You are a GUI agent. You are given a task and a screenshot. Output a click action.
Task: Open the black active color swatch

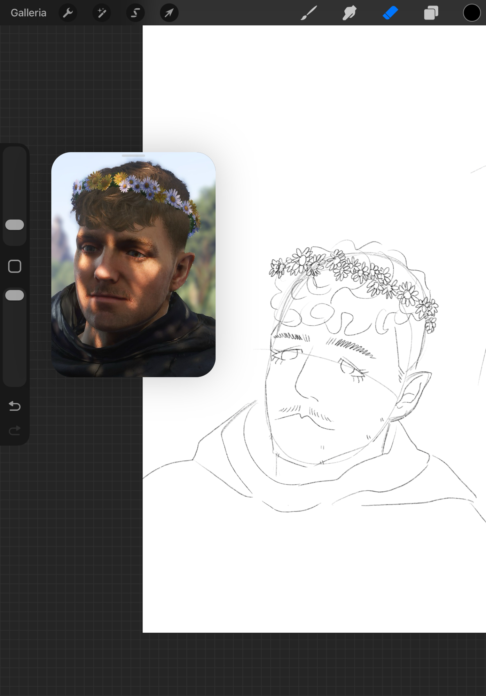pyautogui.click(x=472, y=13)
